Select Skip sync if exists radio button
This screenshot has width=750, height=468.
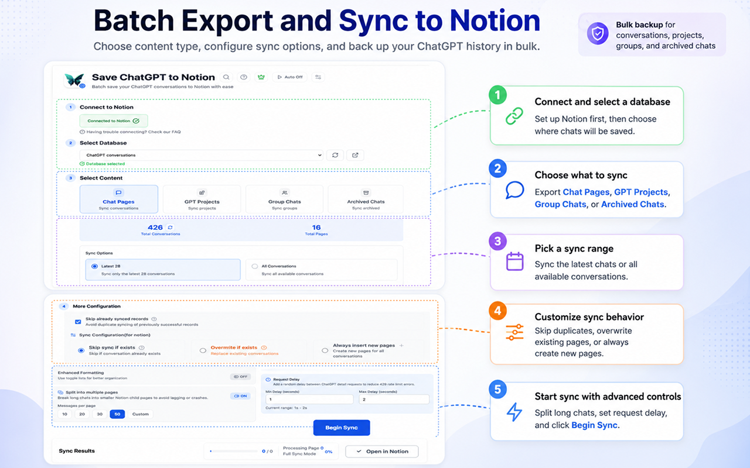coord(81,350)
